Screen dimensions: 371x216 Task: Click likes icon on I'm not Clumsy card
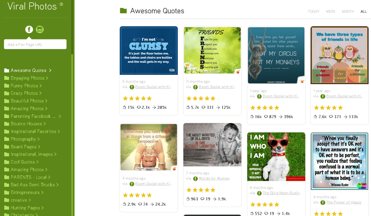pyautogui.click(x=125, y=107)
